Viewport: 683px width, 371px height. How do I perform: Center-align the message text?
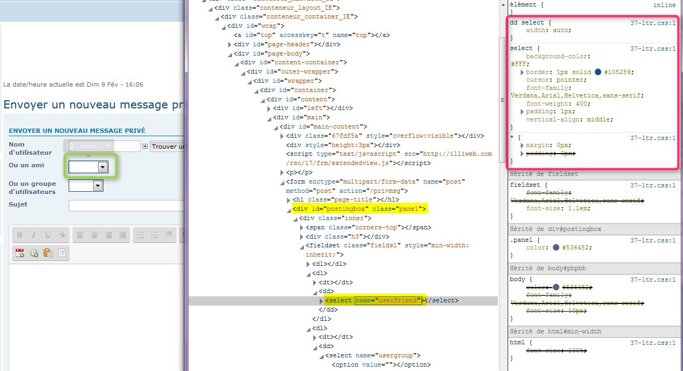coord(94,235)
